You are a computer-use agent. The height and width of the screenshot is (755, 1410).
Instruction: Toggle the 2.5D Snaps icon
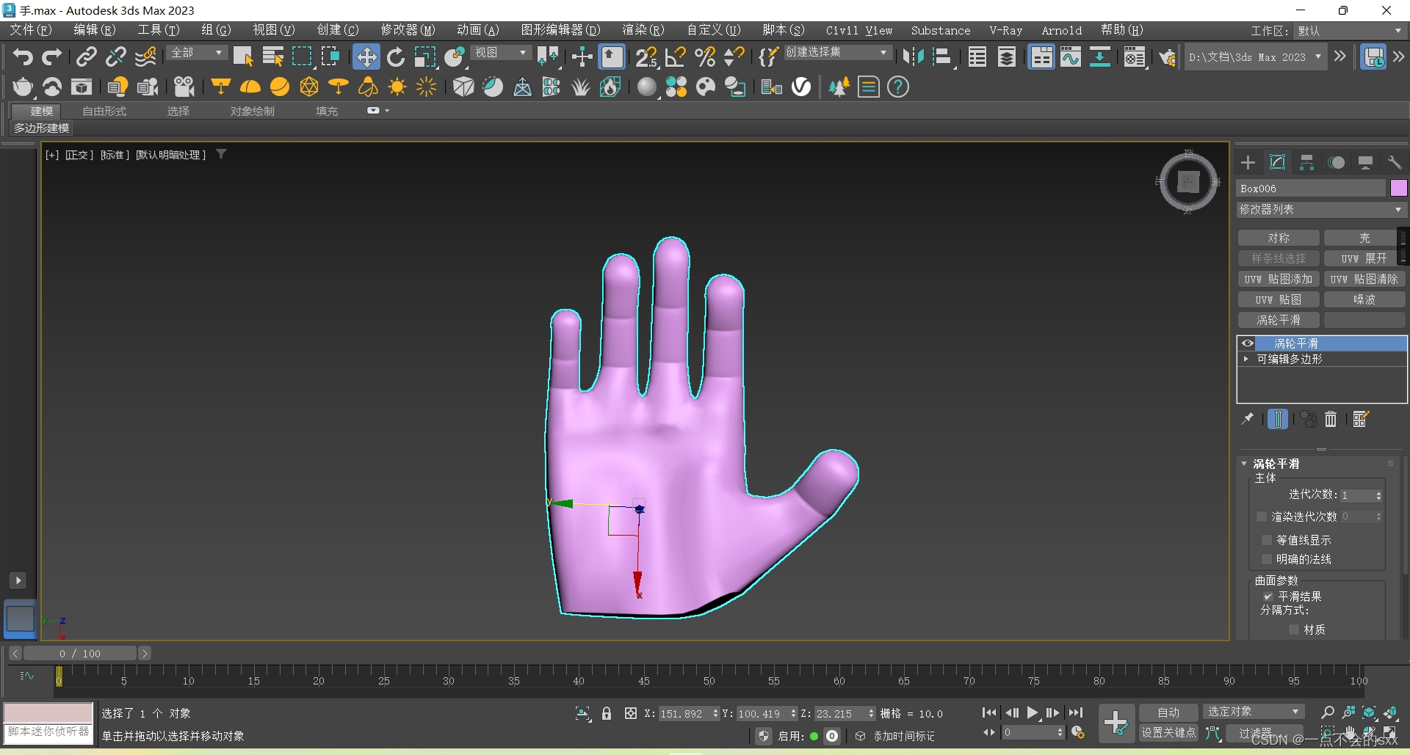[646, 57]
